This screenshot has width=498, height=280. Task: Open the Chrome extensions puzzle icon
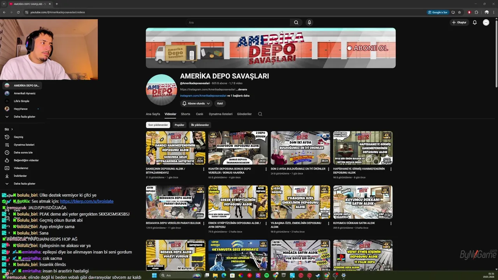point(476,12)
